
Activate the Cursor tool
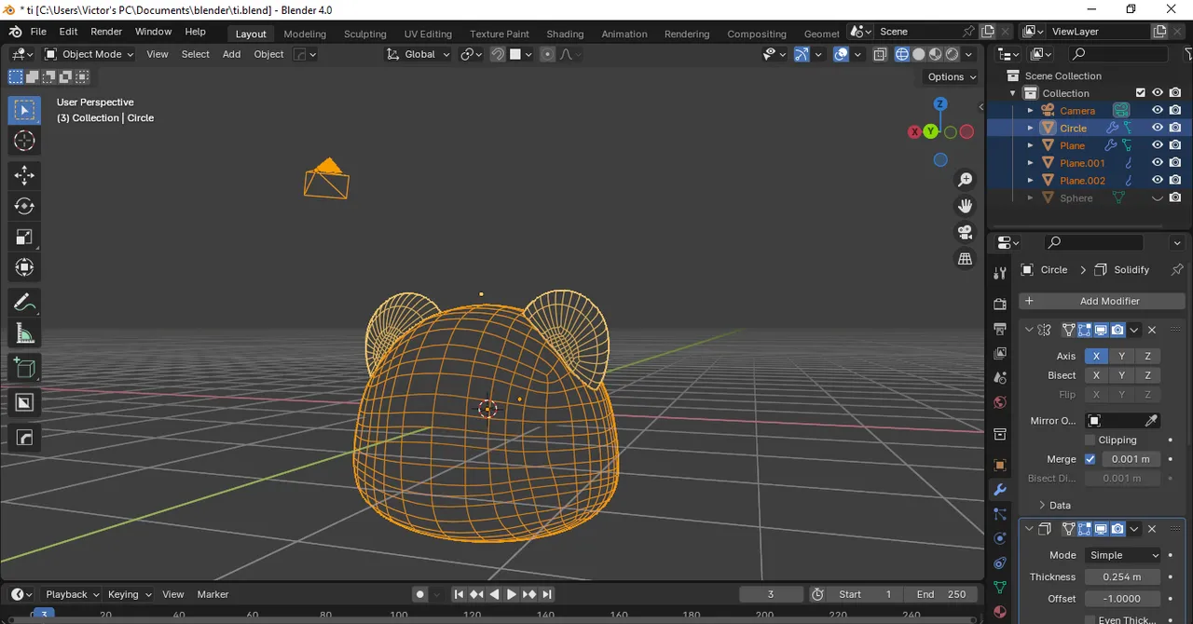[x=24, y=141]
